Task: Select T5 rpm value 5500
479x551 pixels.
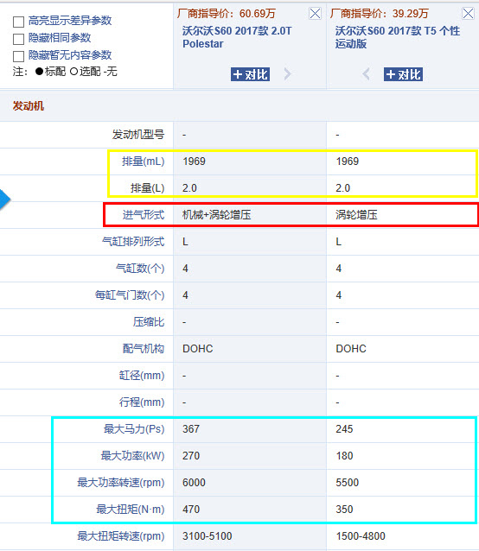Action: click(x=347, y=483)
